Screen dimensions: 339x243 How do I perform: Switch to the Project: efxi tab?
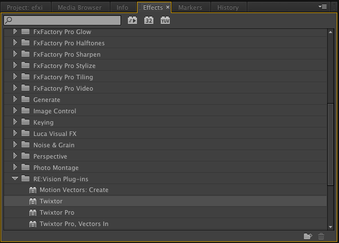(x=25, y=7)
